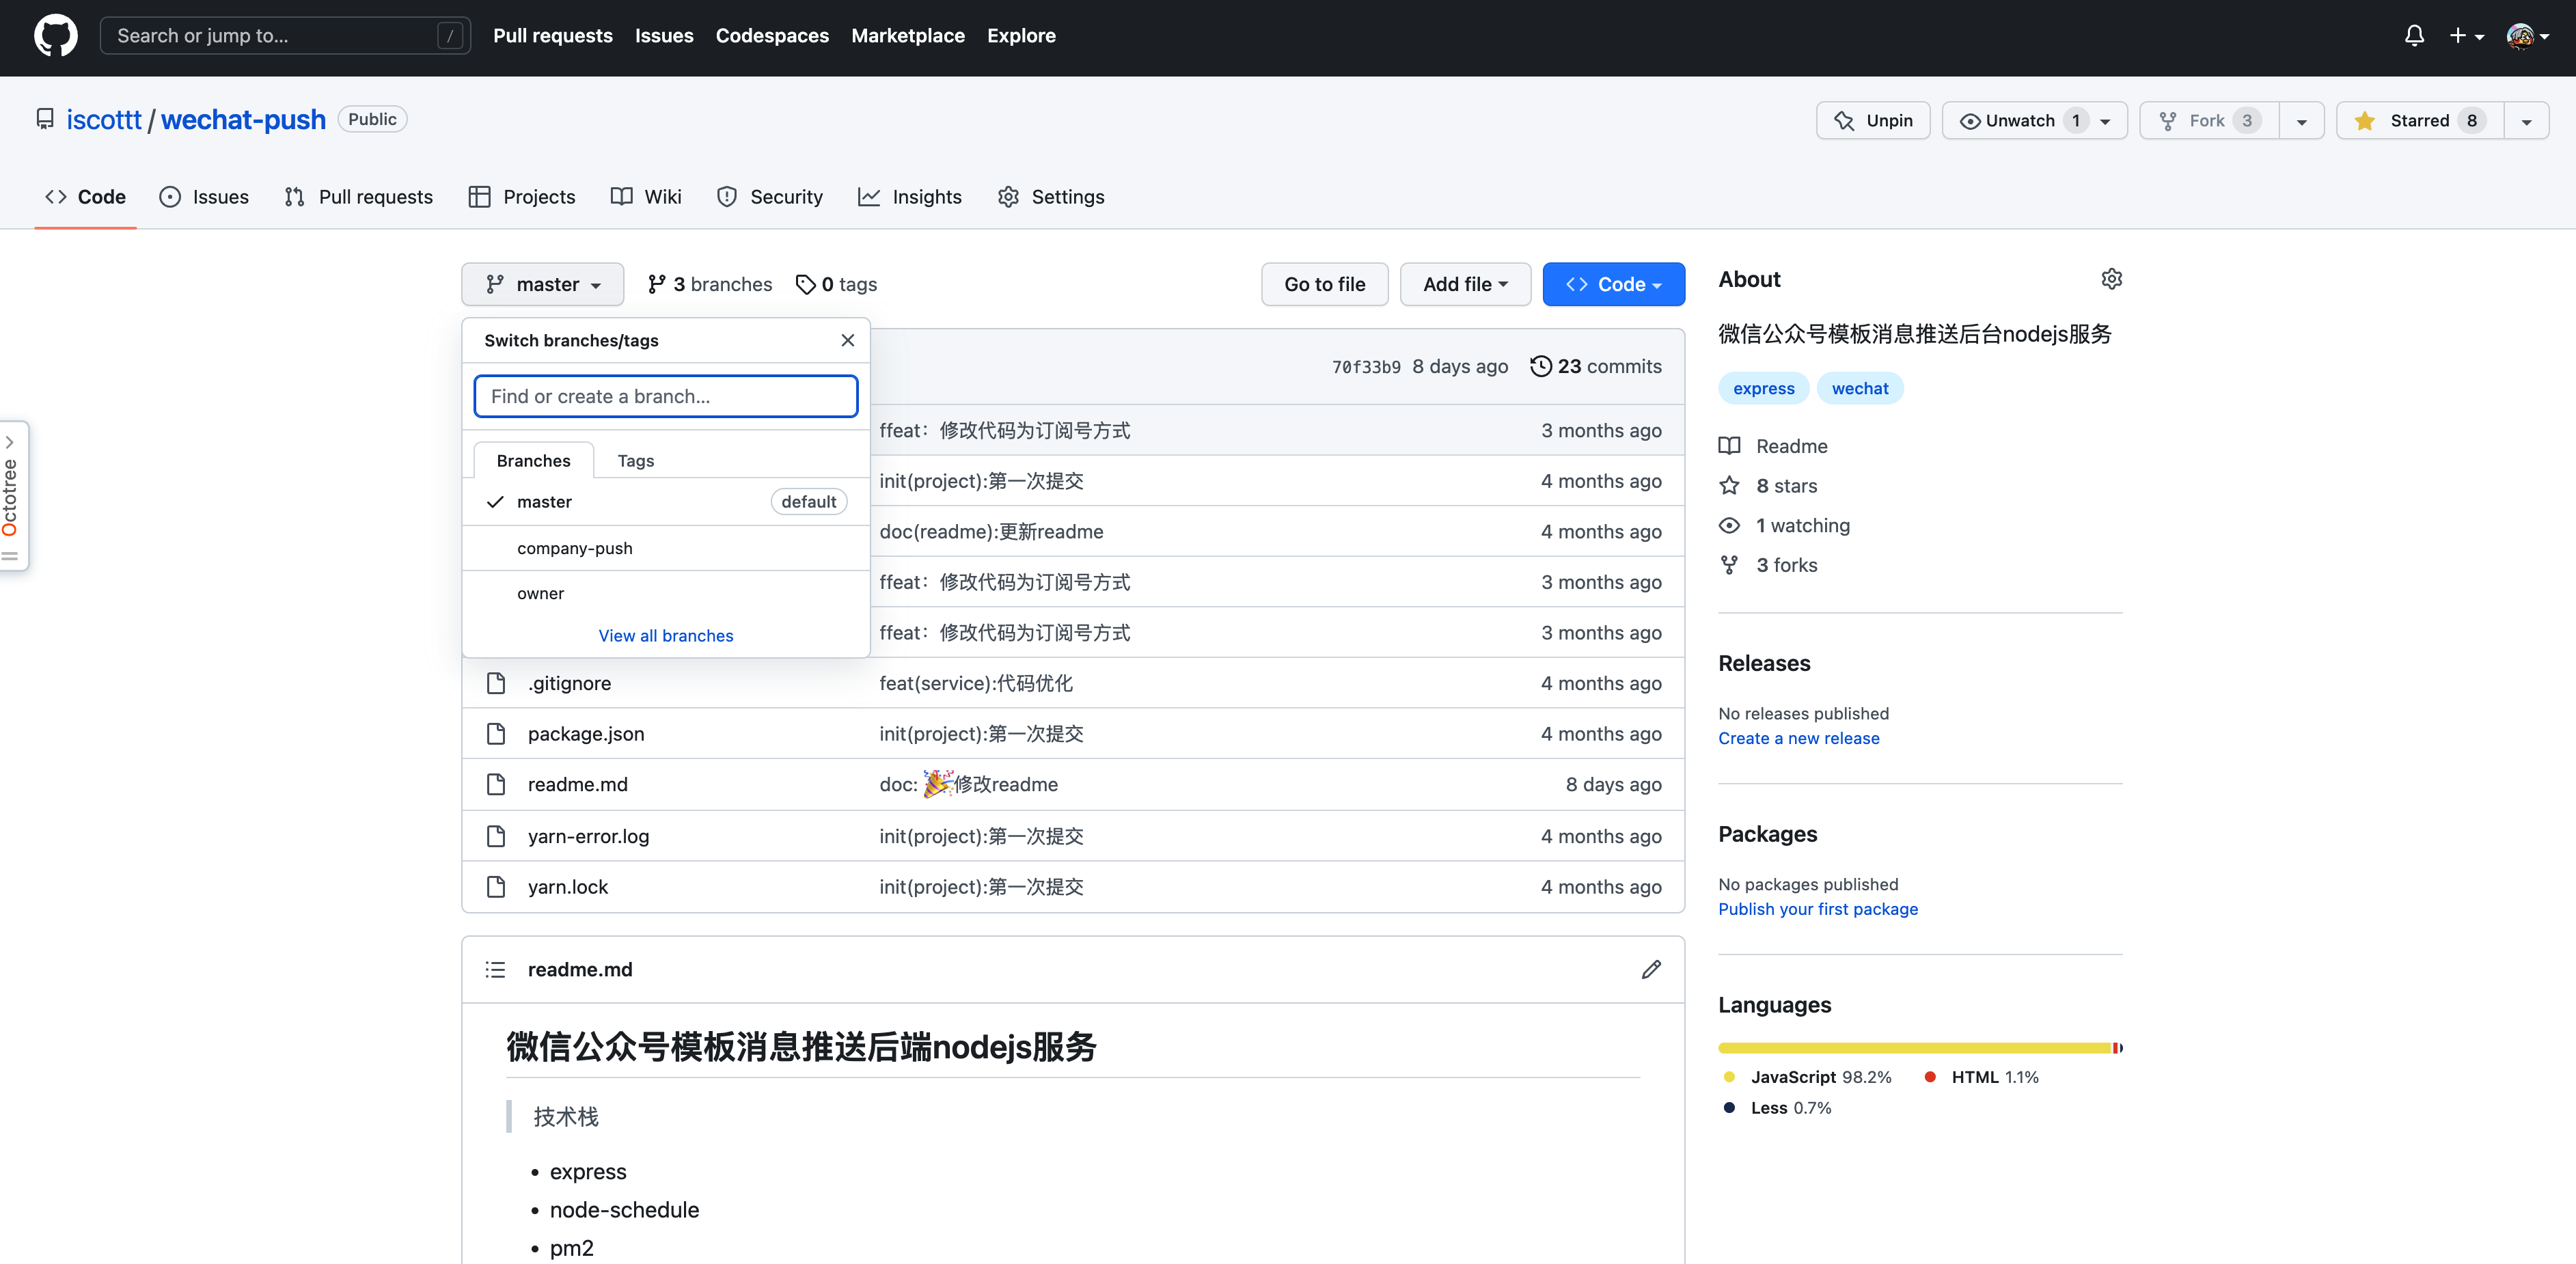Edit readme.md with the pencil icon

click(x=1651, y=969)
